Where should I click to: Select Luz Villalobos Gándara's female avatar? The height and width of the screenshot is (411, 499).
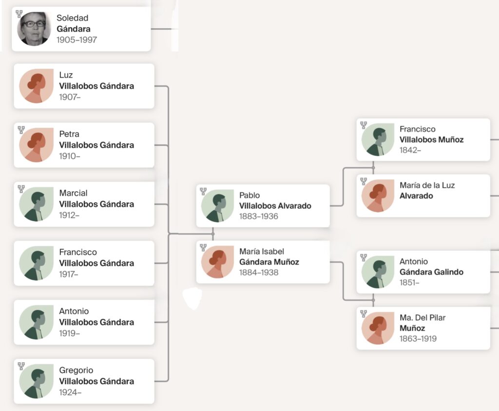pyautogui.click(x=37, y=86)
